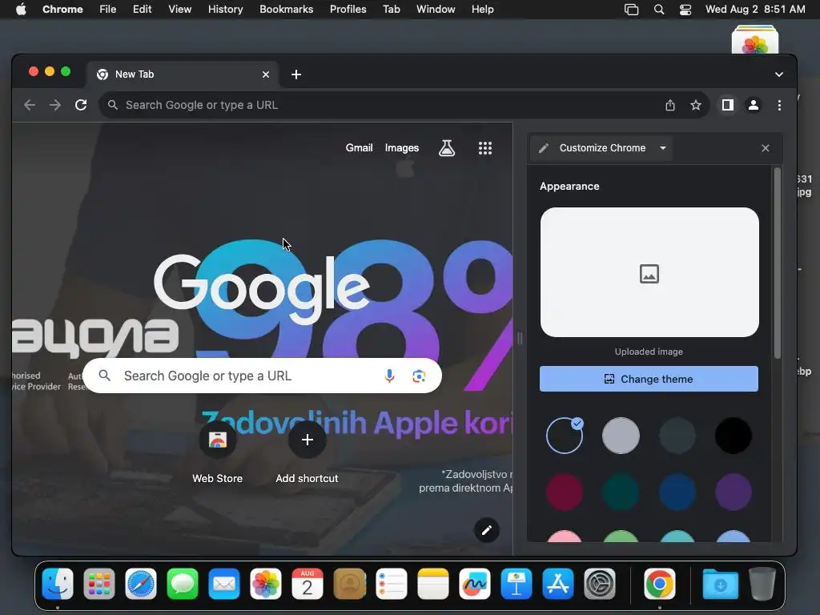Choose the dark blue color swatch

click(677, 492)
